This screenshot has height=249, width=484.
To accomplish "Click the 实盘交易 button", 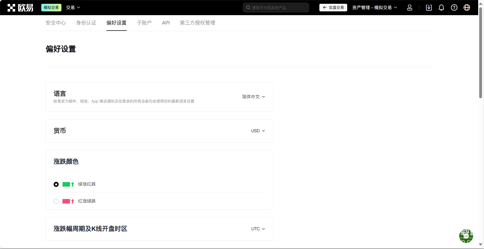I will [333, 8].
